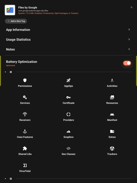Click the upper grid view icon below Battery Optimization
The height and width of the screenshot is (183, 137).
[11, 72]
